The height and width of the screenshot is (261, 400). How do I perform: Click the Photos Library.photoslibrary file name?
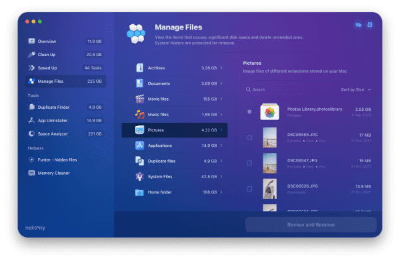315,109
